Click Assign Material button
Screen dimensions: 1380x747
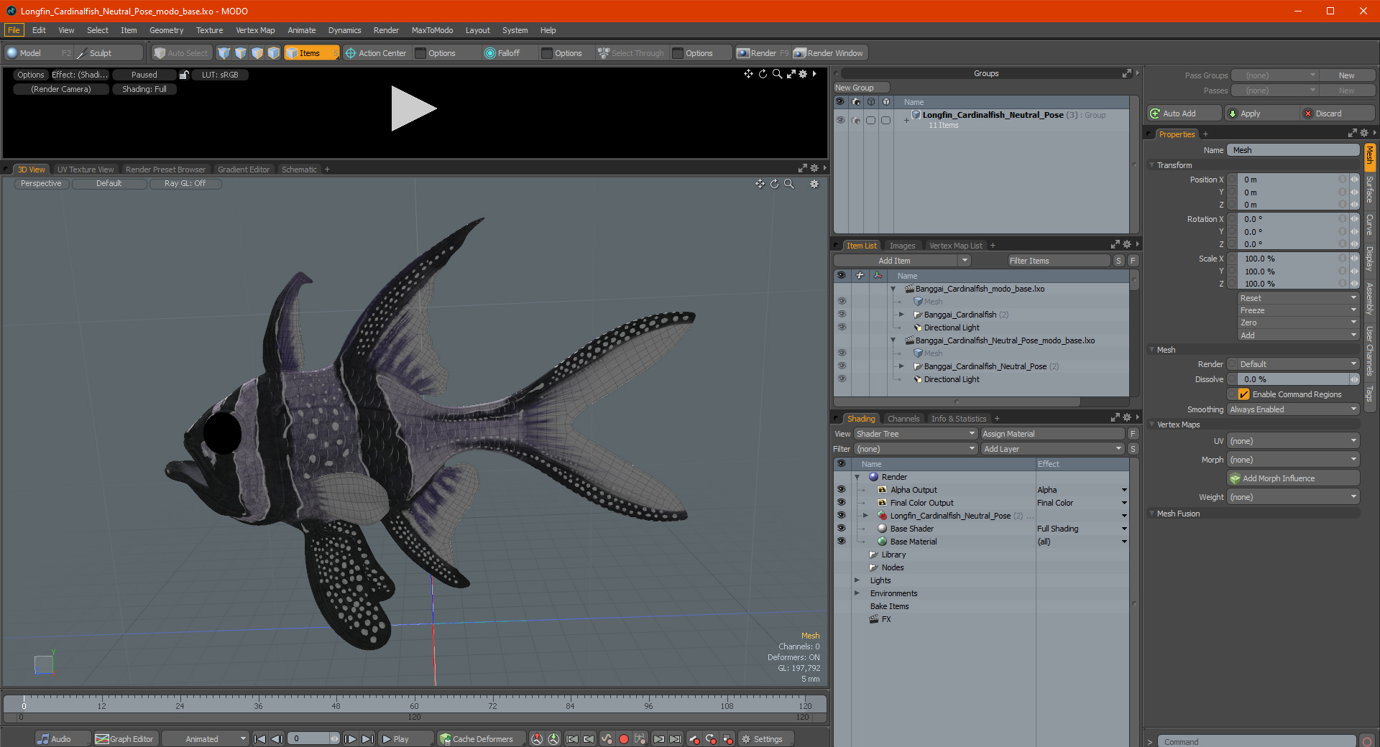point(1052,434)
